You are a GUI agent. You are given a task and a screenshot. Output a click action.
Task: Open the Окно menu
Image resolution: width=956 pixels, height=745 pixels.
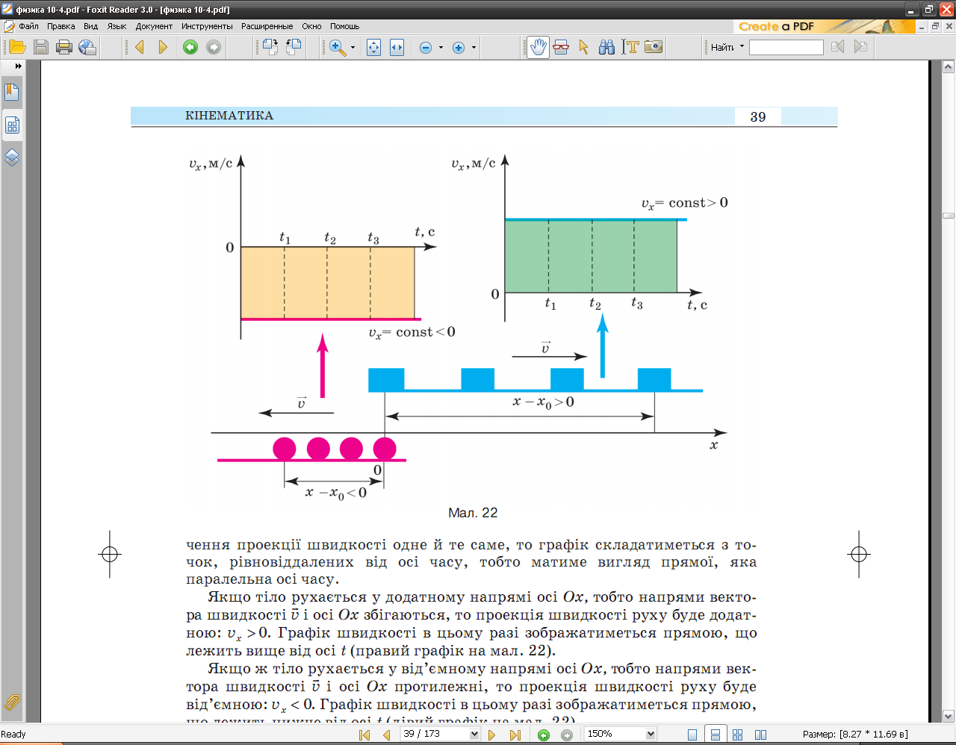coord(311,26)
